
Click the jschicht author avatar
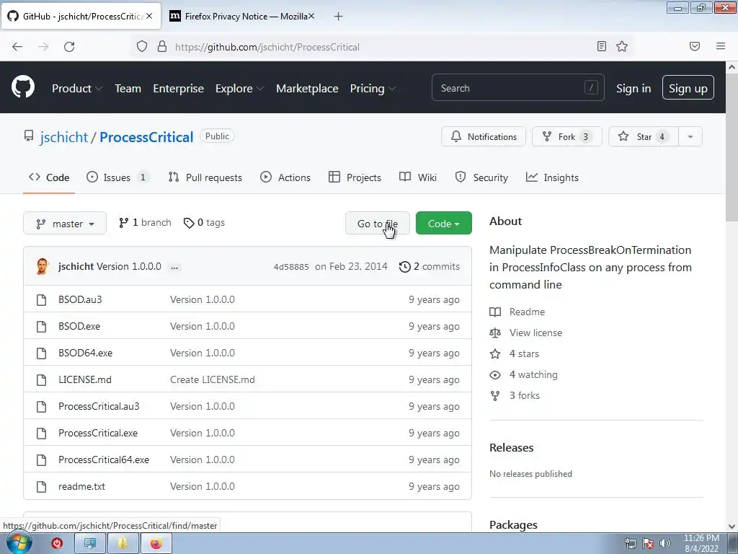pyautogui.click(x=42, y=266)
